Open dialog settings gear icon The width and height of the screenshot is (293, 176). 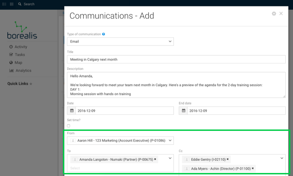coord(274,14)
